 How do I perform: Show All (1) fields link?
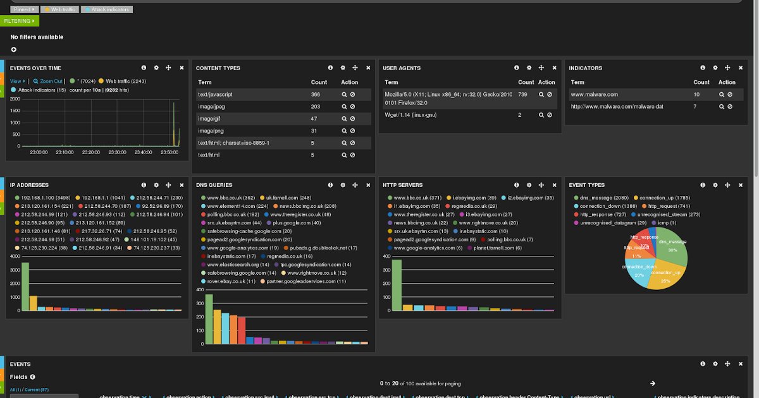[15, 390]
